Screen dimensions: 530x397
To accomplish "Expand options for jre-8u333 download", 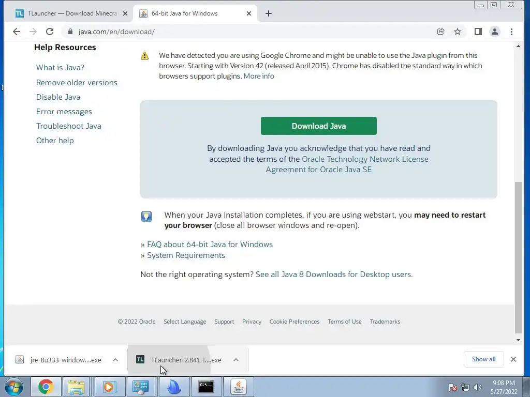I will point(115,360).
